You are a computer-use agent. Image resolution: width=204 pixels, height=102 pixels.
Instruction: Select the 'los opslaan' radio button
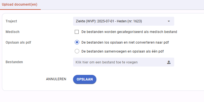point(77,42)
